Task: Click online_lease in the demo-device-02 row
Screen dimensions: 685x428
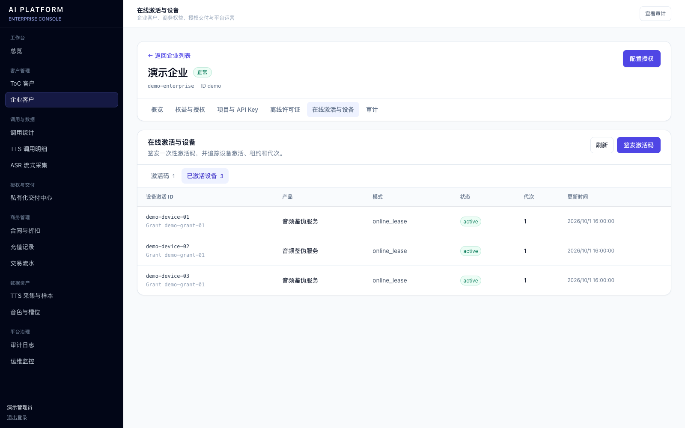Action: [x=390, y=251]
